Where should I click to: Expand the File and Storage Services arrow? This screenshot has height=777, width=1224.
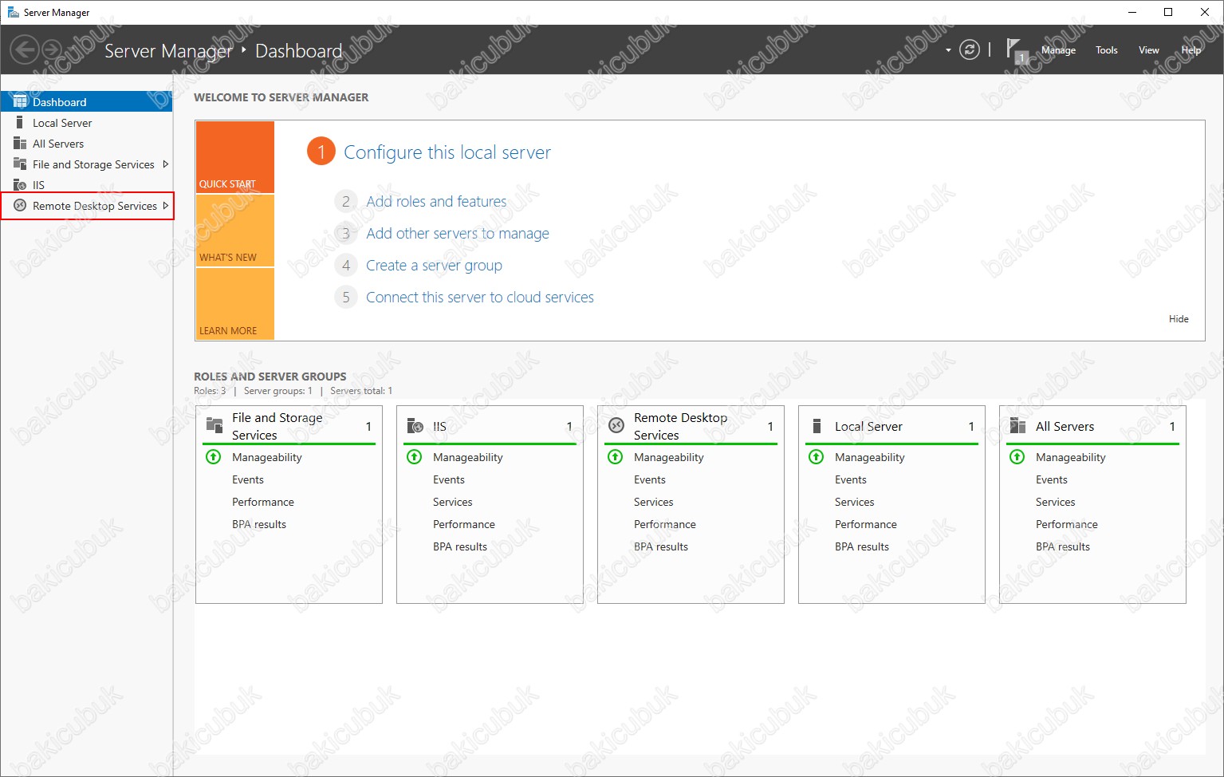pos(165,164)
